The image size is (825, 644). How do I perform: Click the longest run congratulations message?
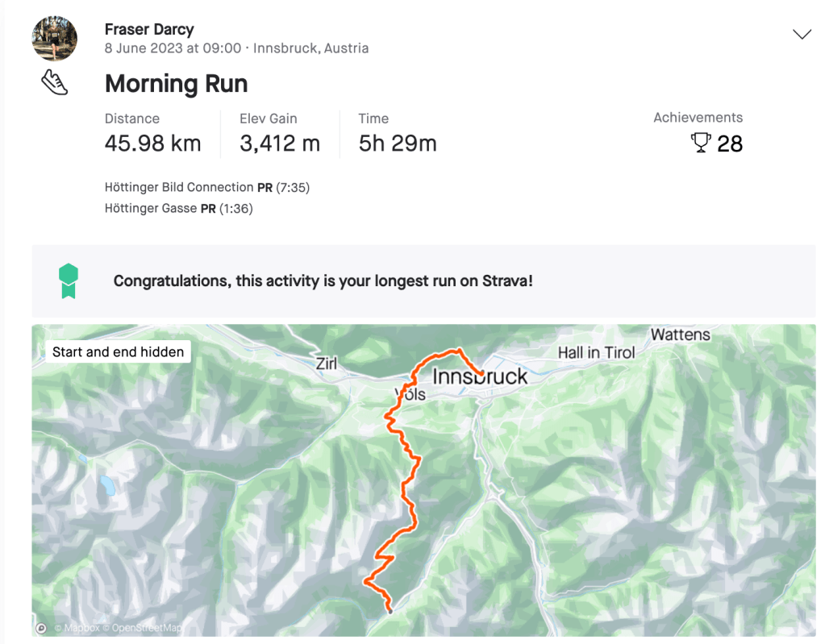(323, 281)
